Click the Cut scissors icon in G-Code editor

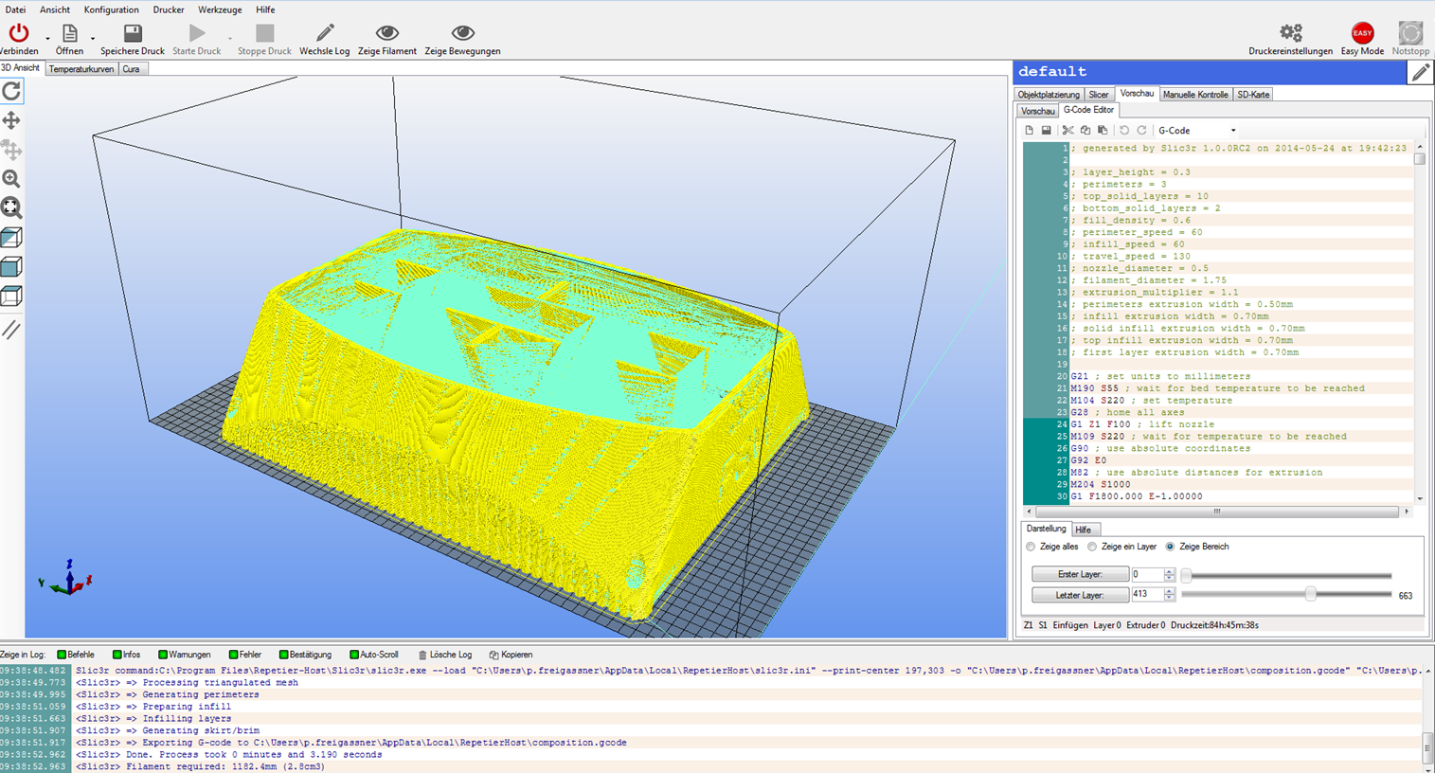(1067, 130)
